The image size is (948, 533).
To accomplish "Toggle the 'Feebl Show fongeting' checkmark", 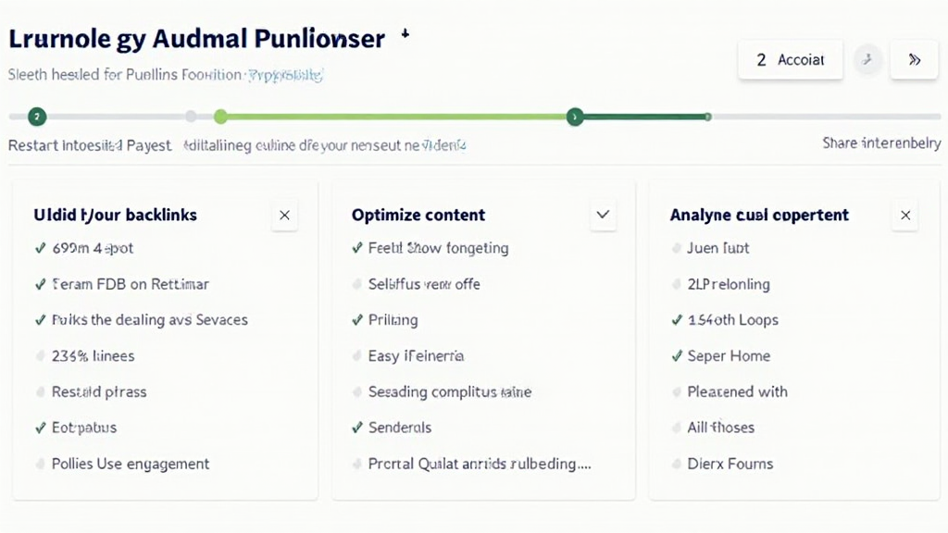I will coord(357,248).
